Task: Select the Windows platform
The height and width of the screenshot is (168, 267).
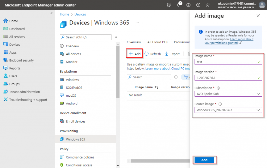Action: [x=69, y=80]
